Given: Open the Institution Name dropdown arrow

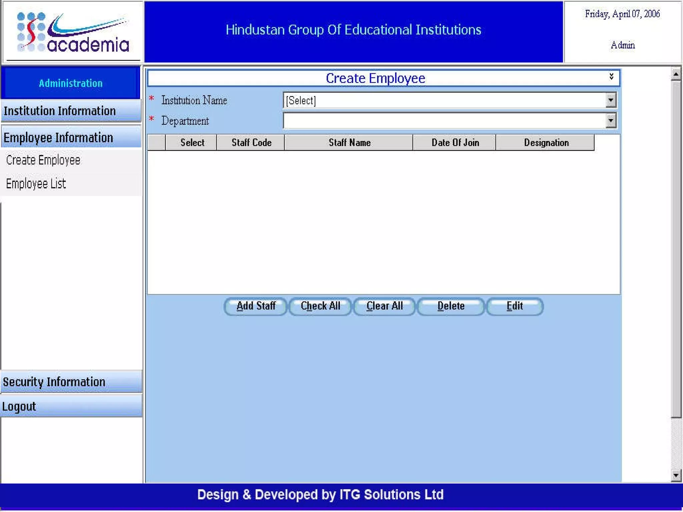Looking at the screenshot, I should 610,100.
